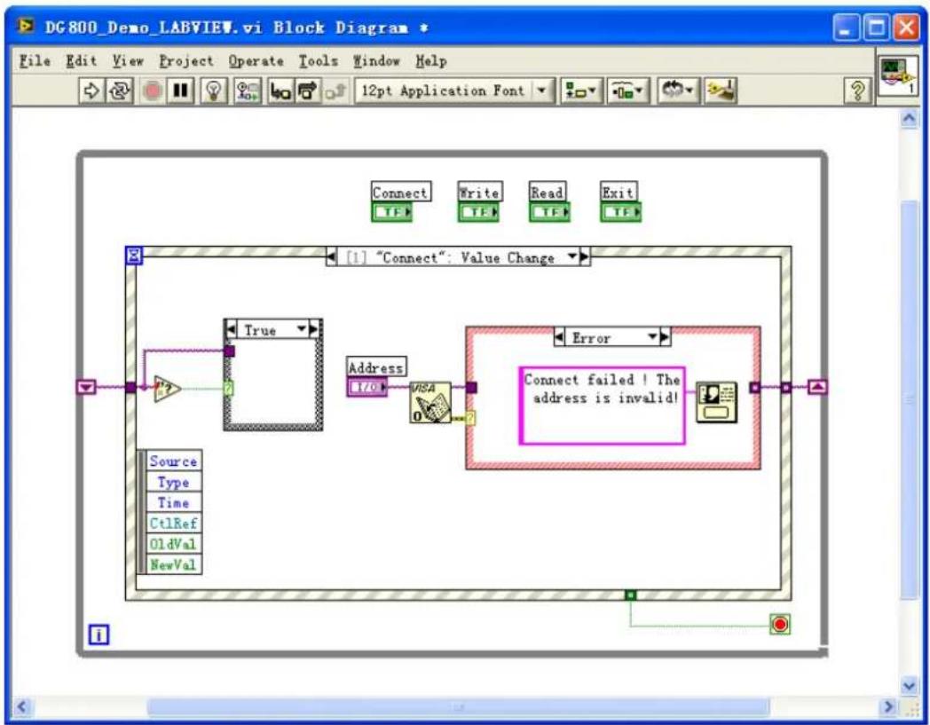Click next arrow on True case
Viewport: 930px width, 725px height.
coord(316,329)
